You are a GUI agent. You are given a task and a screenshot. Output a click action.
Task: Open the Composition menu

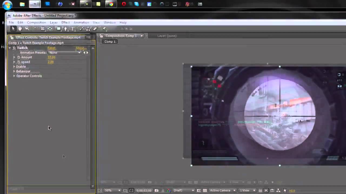[x=36, y=23]
